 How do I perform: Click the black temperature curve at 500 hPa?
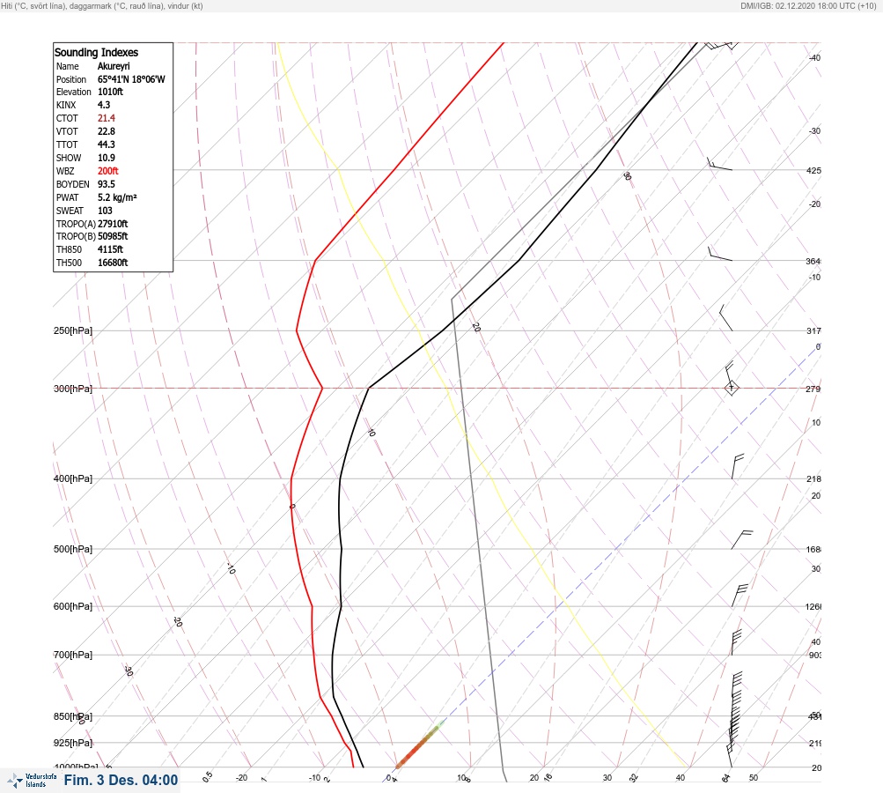click(342, 549)
